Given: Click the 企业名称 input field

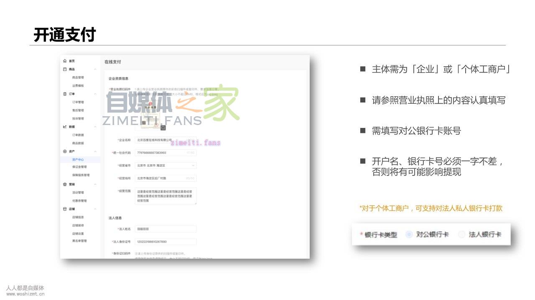Looking at the screenshot, I should tap(166, 140).
